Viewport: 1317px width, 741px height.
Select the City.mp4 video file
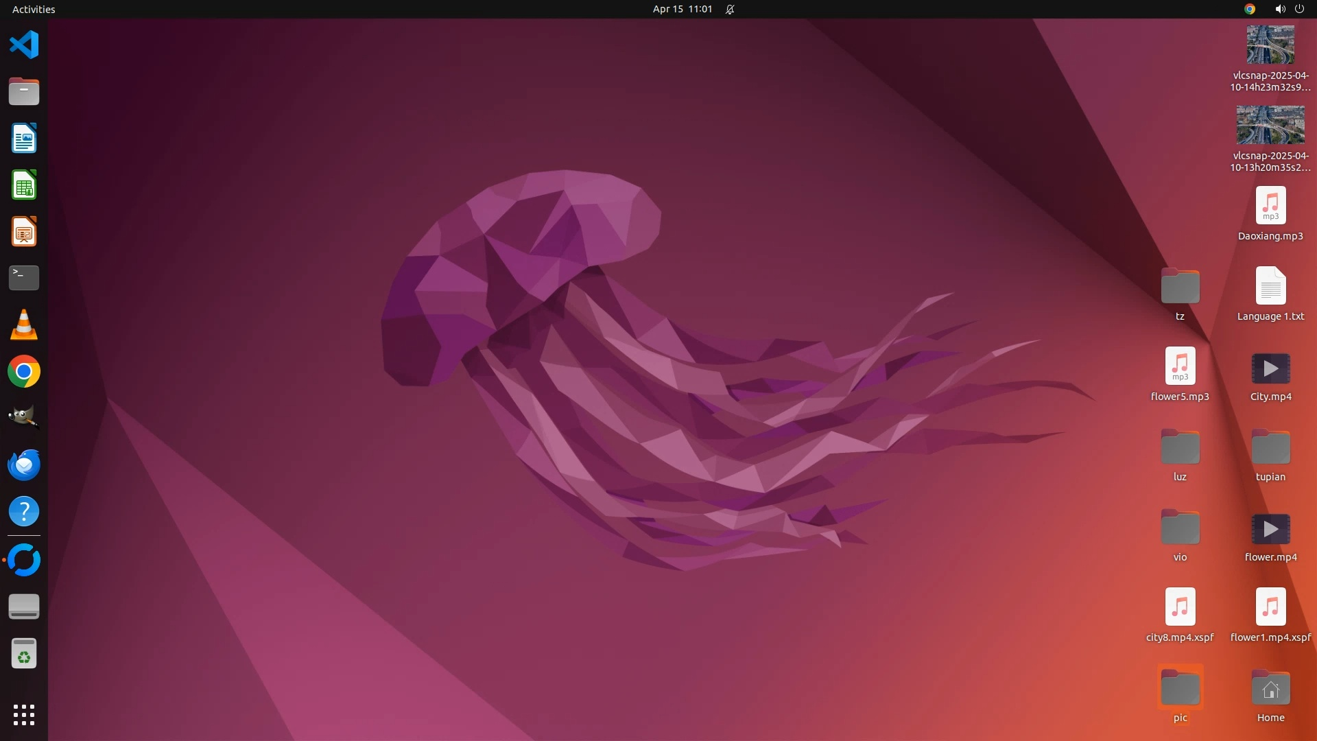pos(1270,369)
